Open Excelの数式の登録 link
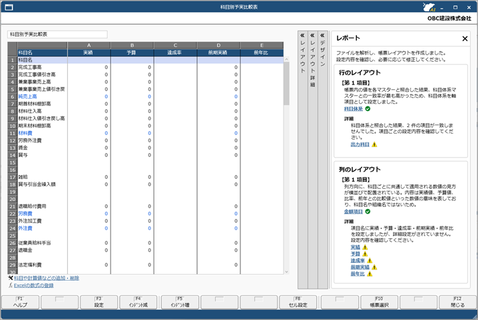 click(x=34, y=285)
